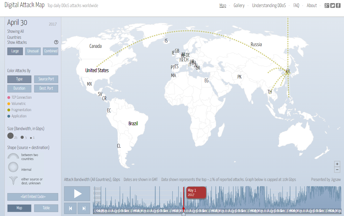Step back to the previous day
Image resolution: width=344 pixels, height=216 pixels.
point(70,208)
